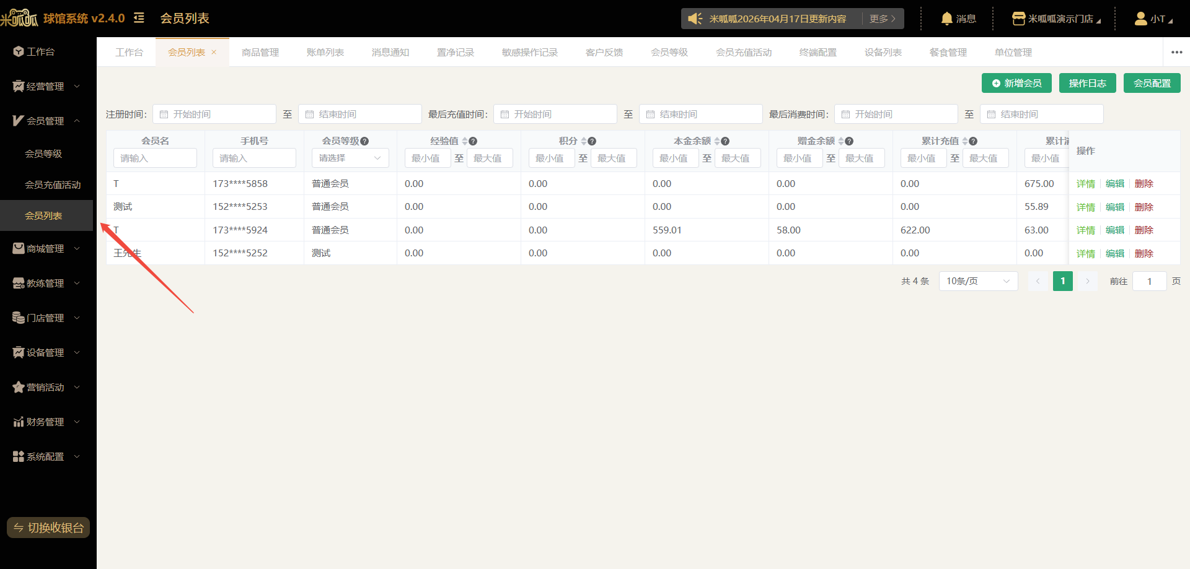Switch to the 敏感操作记录 tab
1190x569 pixels.
pyautogui.click(x=530, y=52)
